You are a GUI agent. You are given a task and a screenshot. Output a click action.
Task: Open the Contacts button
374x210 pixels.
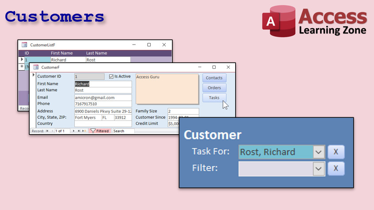pyautogui.click(x=214, y=78)
